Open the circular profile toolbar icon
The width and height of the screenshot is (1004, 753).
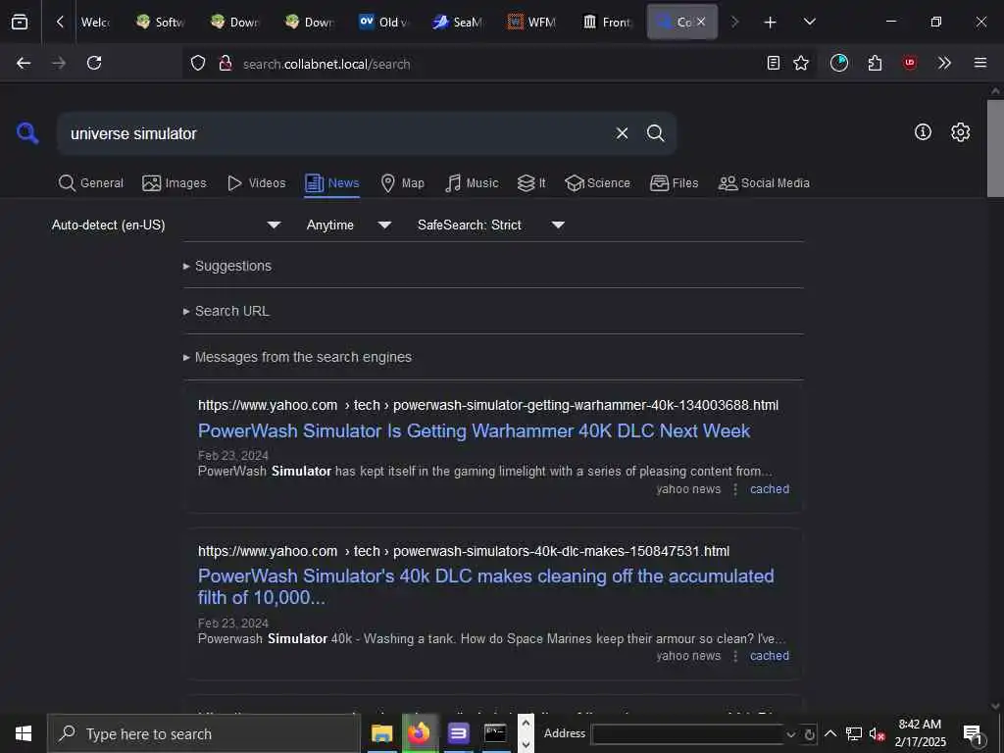(839, 63)
